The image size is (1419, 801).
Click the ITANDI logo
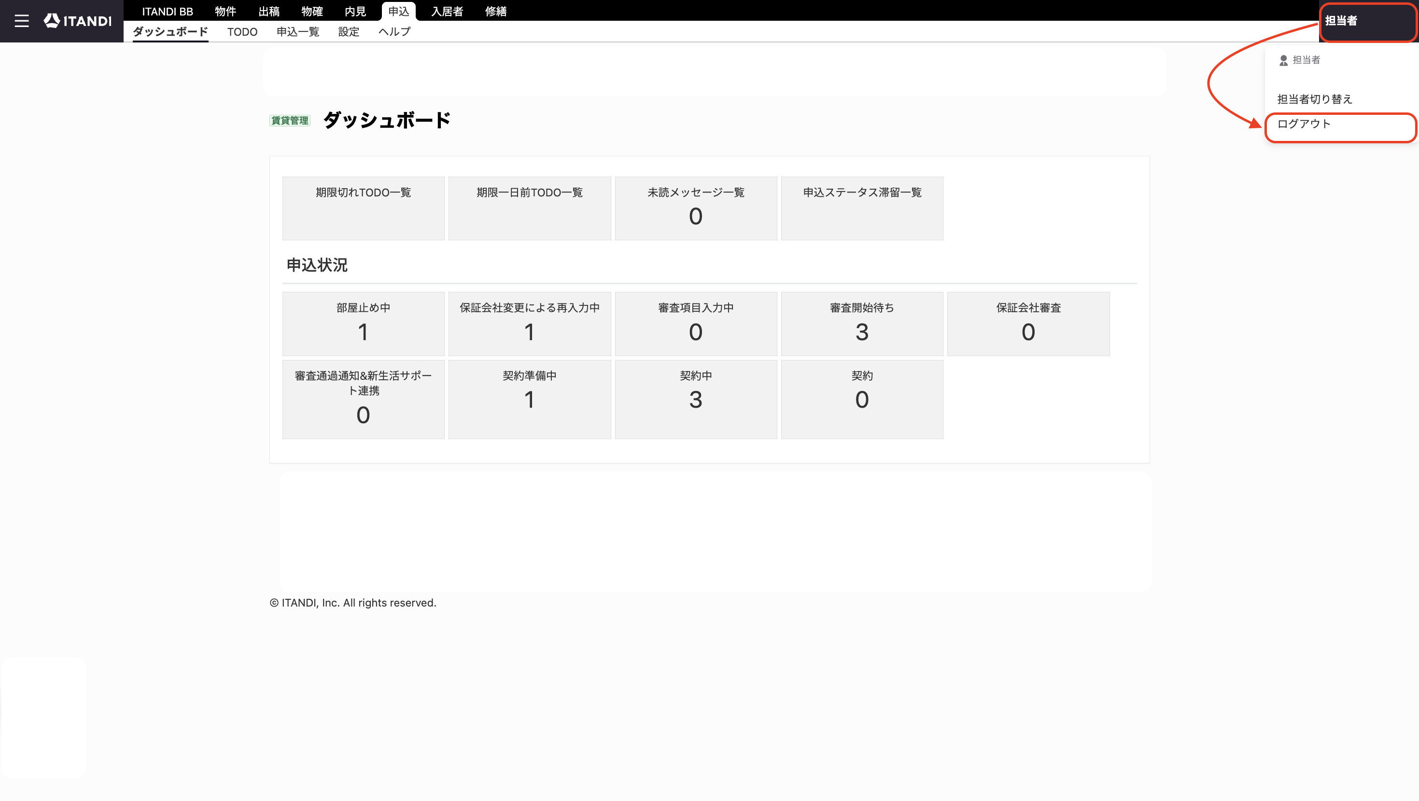(78, 21)
